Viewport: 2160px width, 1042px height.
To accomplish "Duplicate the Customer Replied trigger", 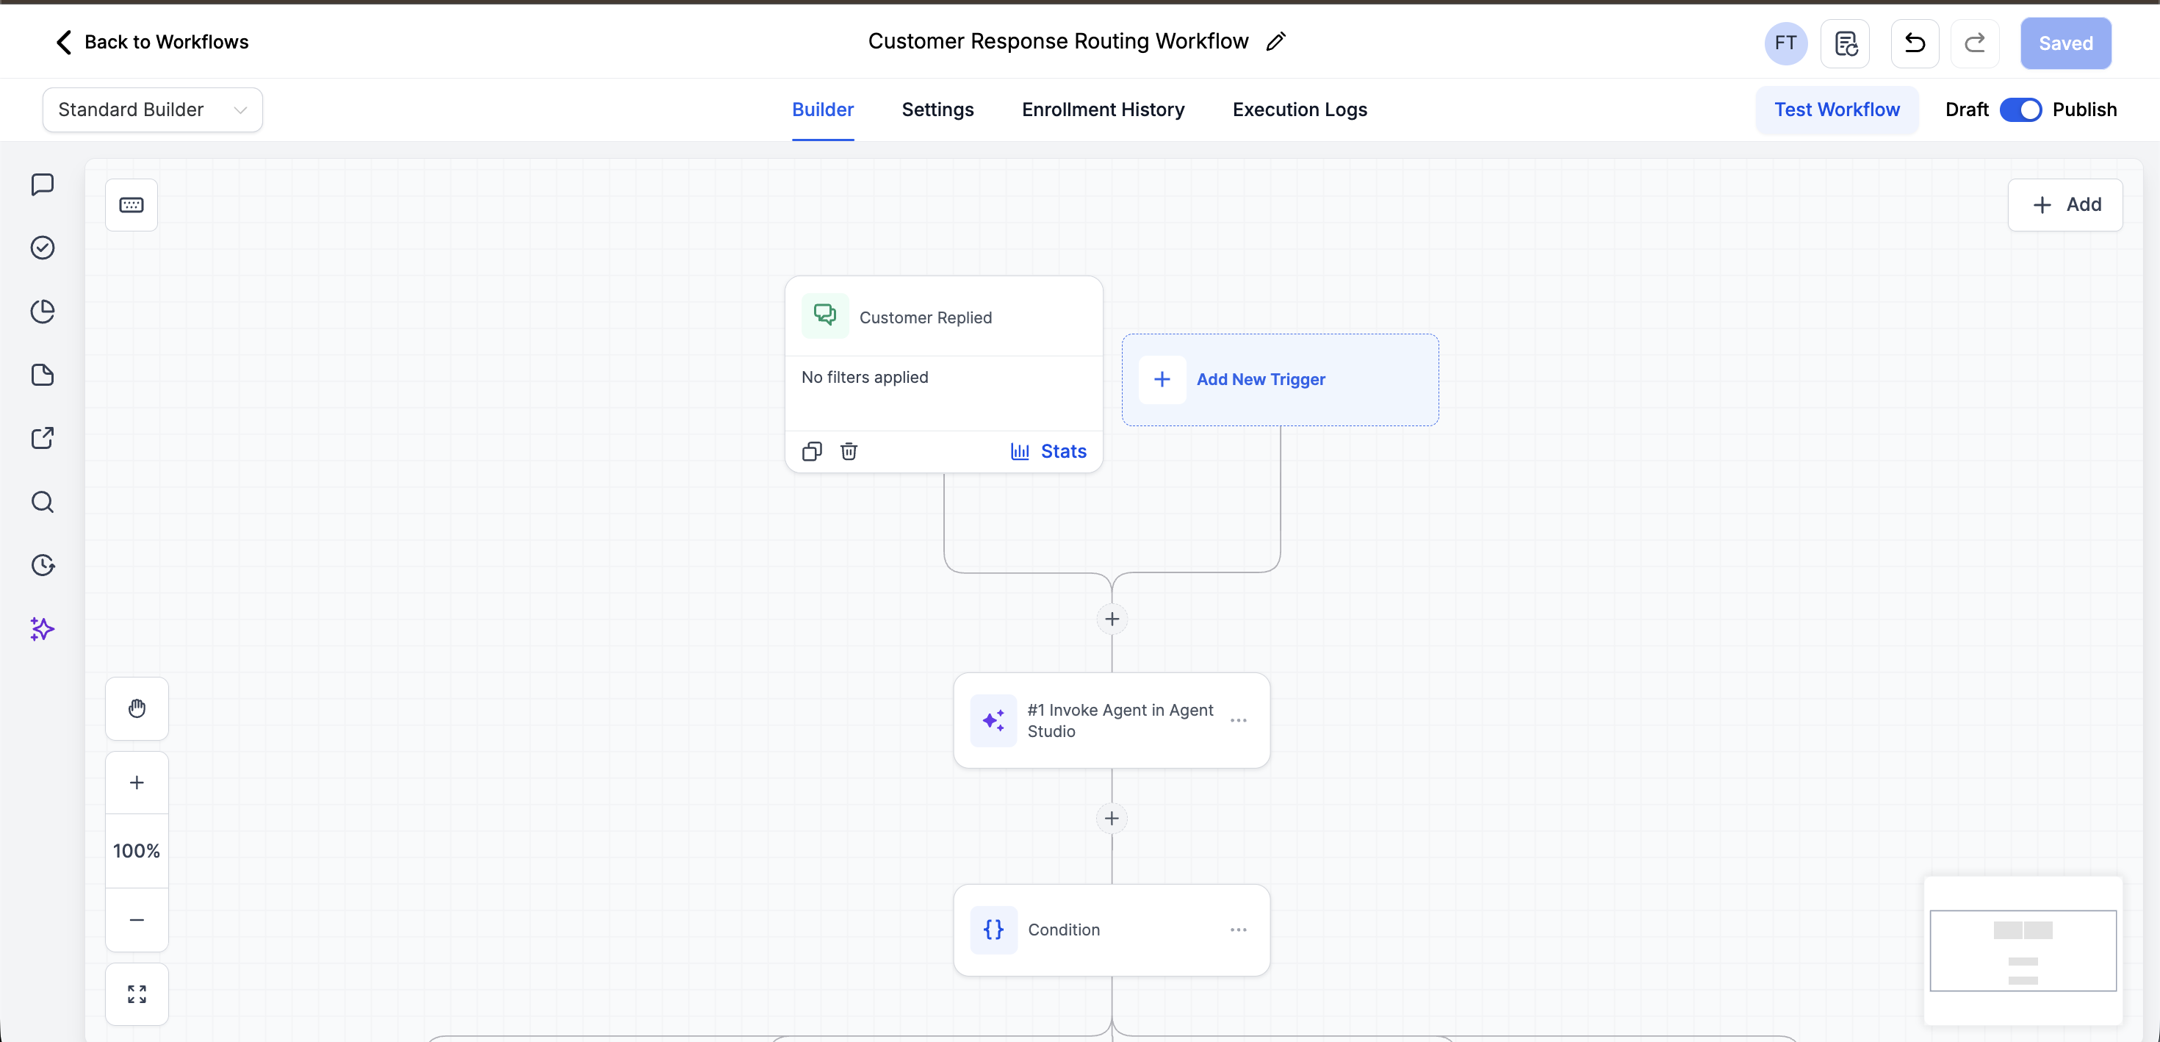I will pos(812,451).
